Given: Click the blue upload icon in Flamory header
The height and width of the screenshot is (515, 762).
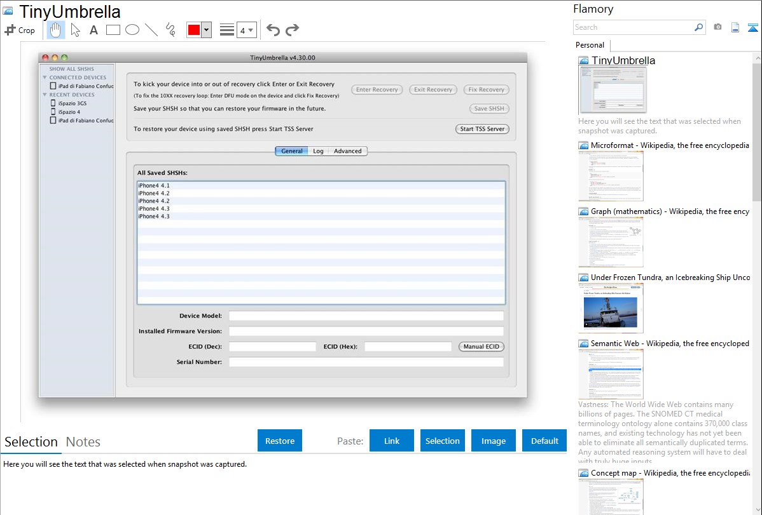Looking at the screenshot, I should 752,27.
